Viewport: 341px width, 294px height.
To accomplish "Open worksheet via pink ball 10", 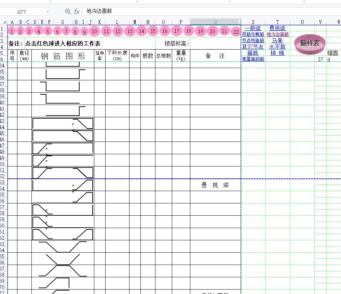I will (x=95, y=31).
